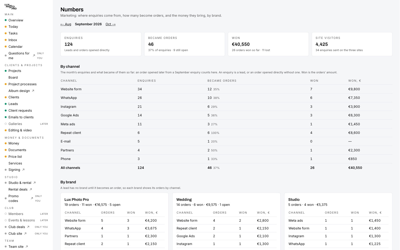Open Club site
This screenshot has width=400, height=250.
coord(15,234)
